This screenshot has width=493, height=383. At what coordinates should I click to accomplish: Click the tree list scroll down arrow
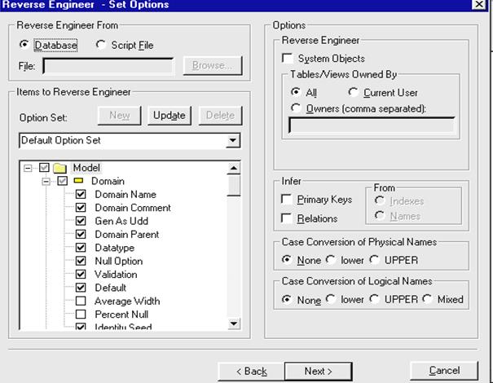pyautogui.click(x=234, y=324)
